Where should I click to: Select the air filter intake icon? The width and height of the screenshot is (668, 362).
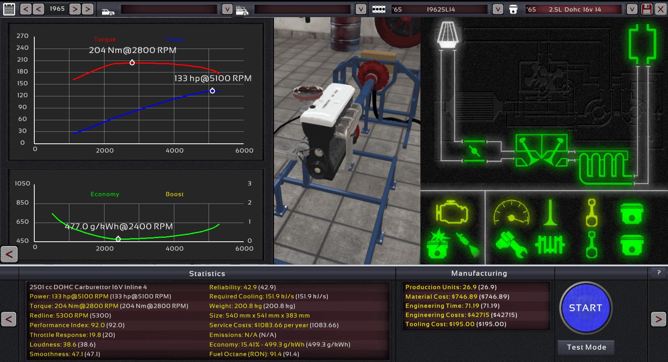tap(448, 35)
